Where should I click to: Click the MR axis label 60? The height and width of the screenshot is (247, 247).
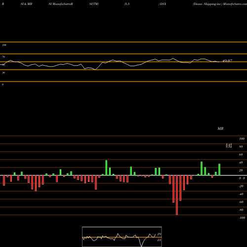pos(241,155)
